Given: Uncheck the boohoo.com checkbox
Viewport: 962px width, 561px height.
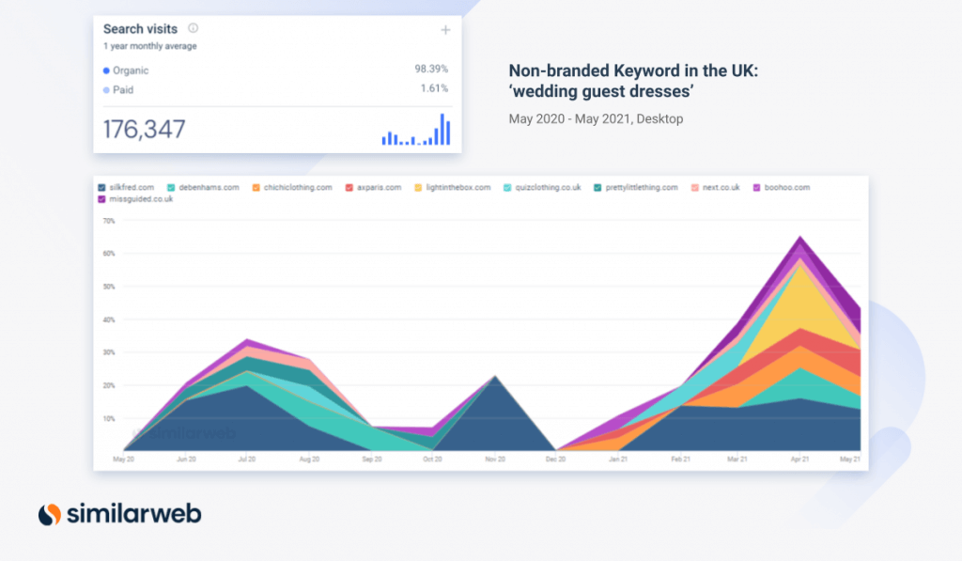Looking at the screenshot, I should (x=756, y=188).
